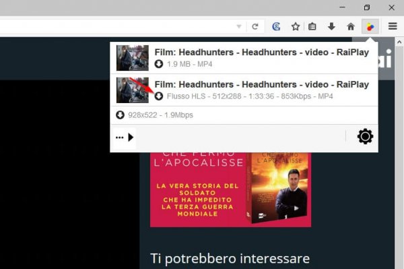
Task: Open the hamburger menu in the browser toolbar
Action: coord(393,26)
